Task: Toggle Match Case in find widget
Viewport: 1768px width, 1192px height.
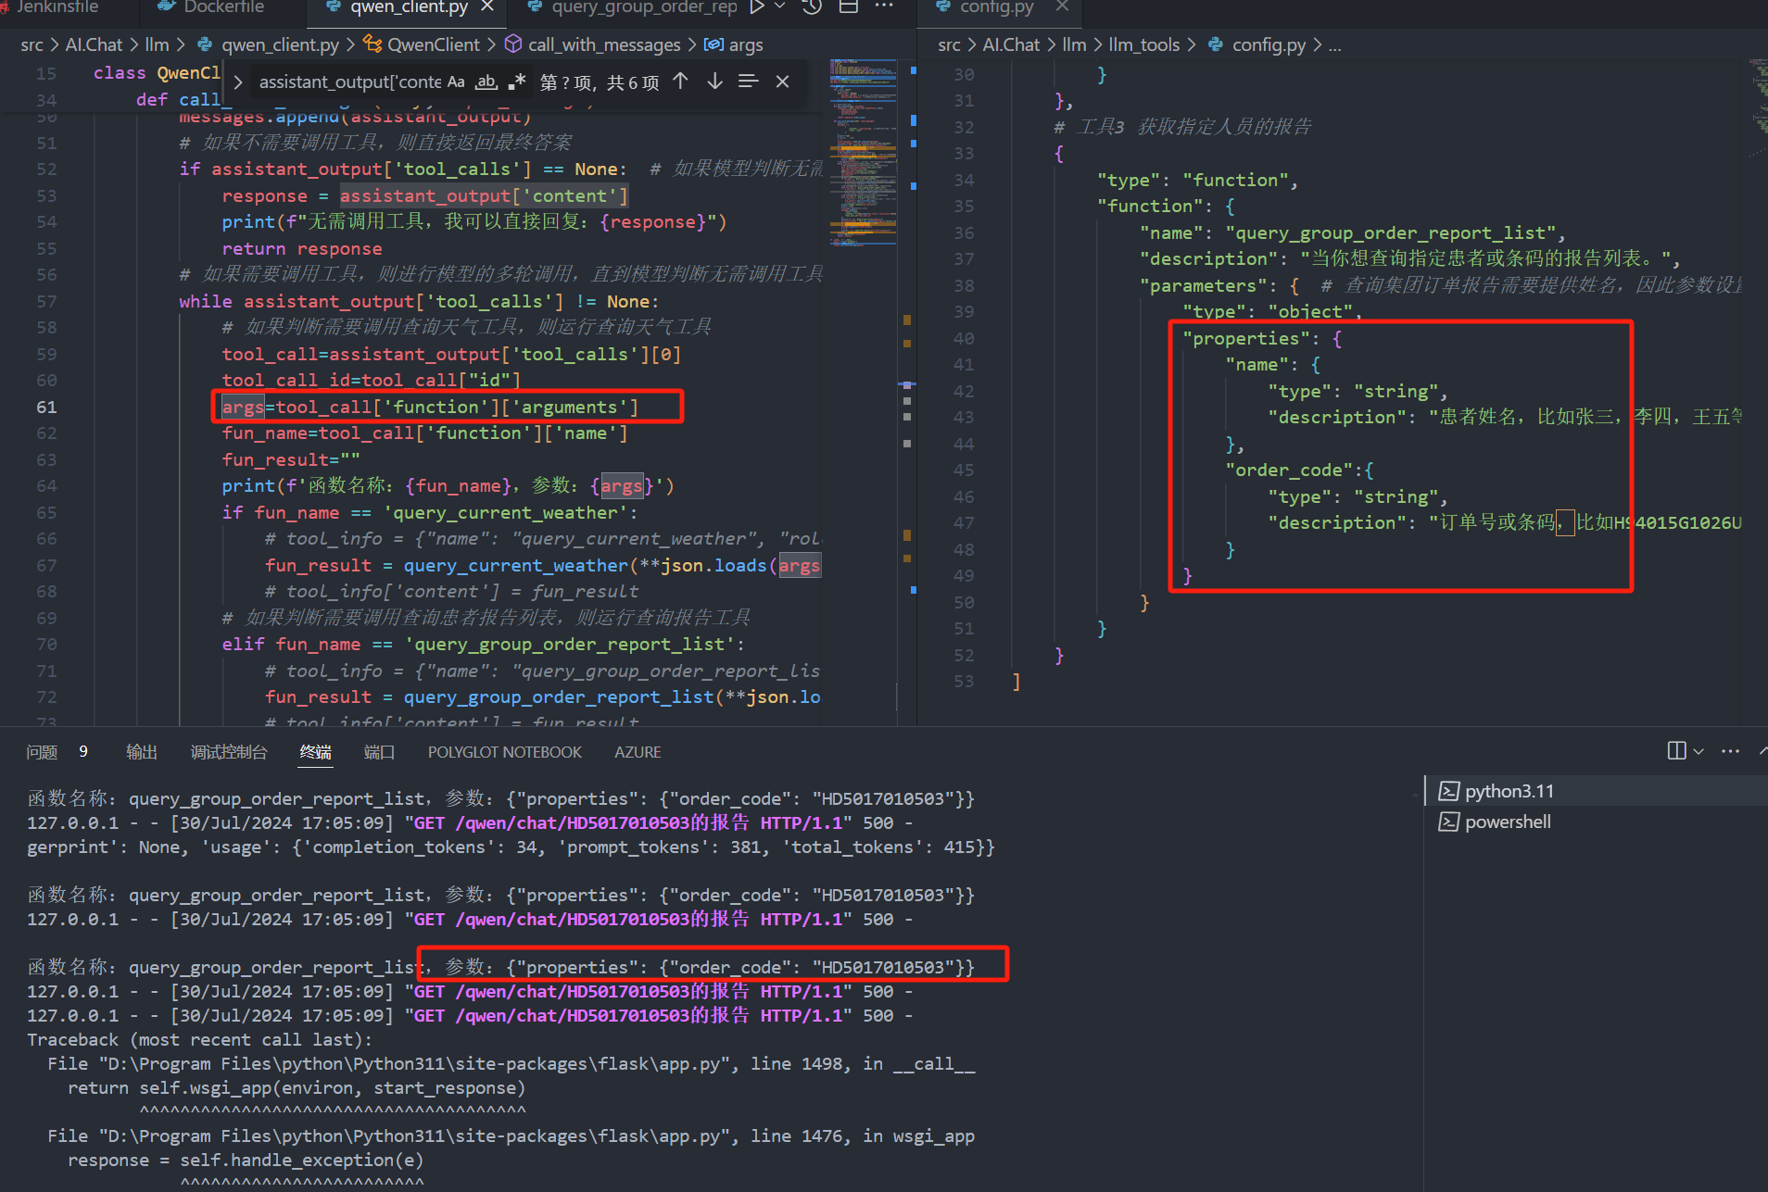Action: (456, 82)
